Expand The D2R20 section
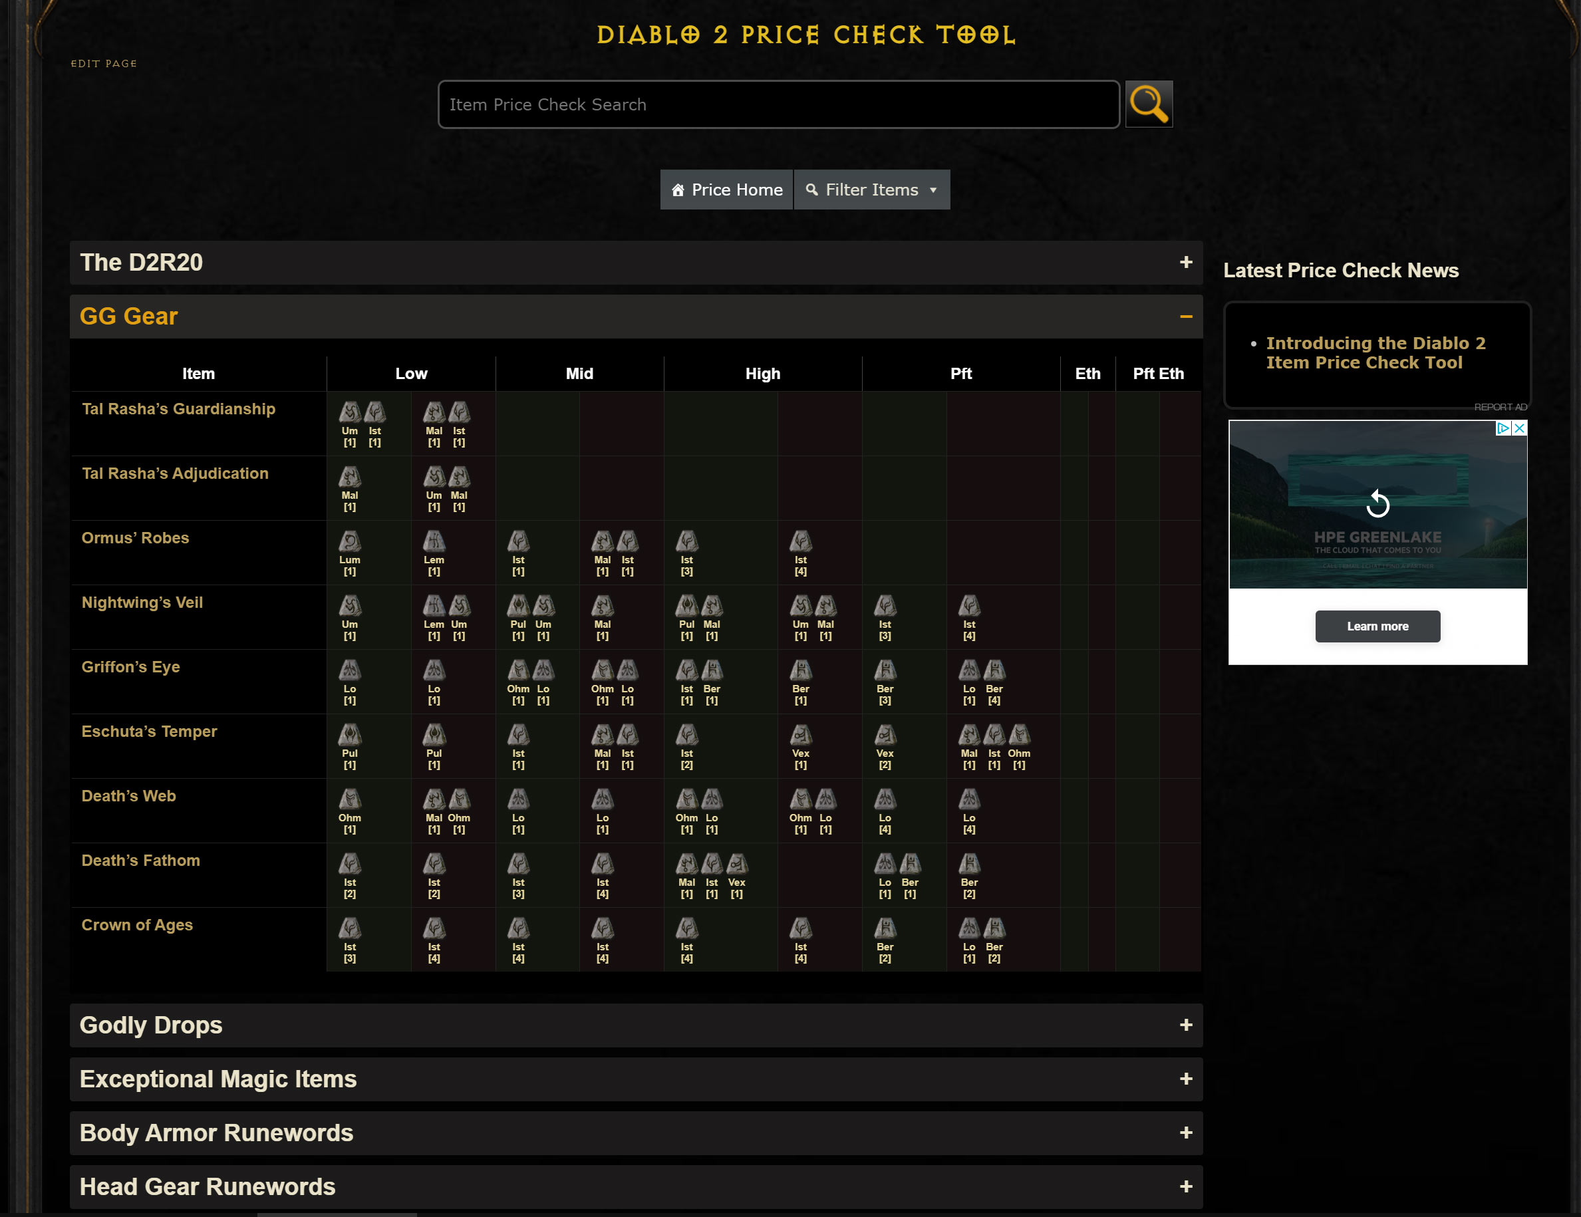This screenshot has height=1217, width=1581. pyautogui.click(x=1185, y=262)
